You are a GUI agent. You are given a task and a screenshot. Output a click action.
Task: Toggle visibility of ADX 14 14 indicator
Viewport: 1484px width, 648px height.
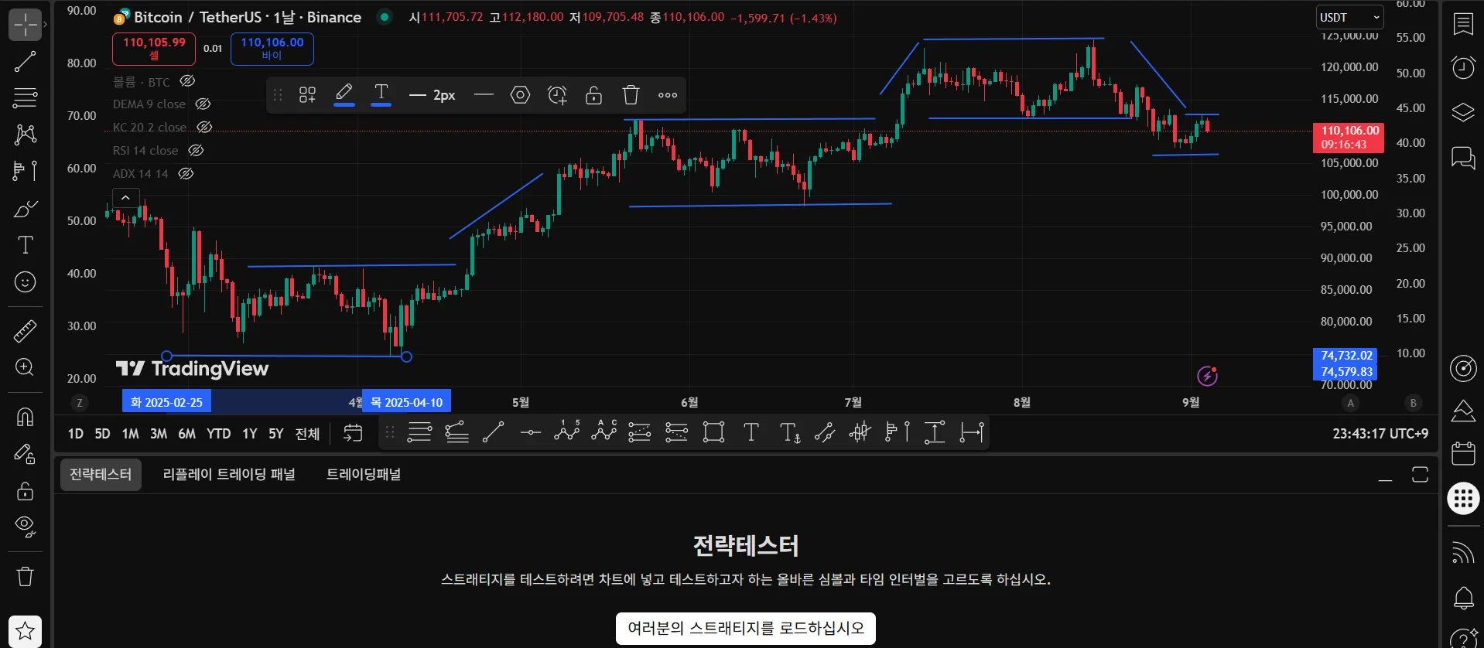tap(186, 174)
